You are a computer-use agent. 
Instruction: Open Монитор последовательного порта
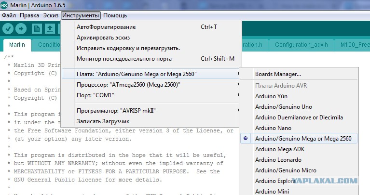click(x=151, y=59)
